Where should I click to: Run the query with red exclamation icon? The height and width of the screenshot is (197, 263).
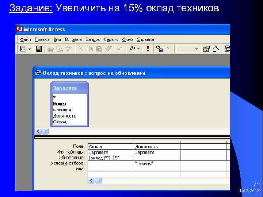pyautogui.click(x=148, y=49)
